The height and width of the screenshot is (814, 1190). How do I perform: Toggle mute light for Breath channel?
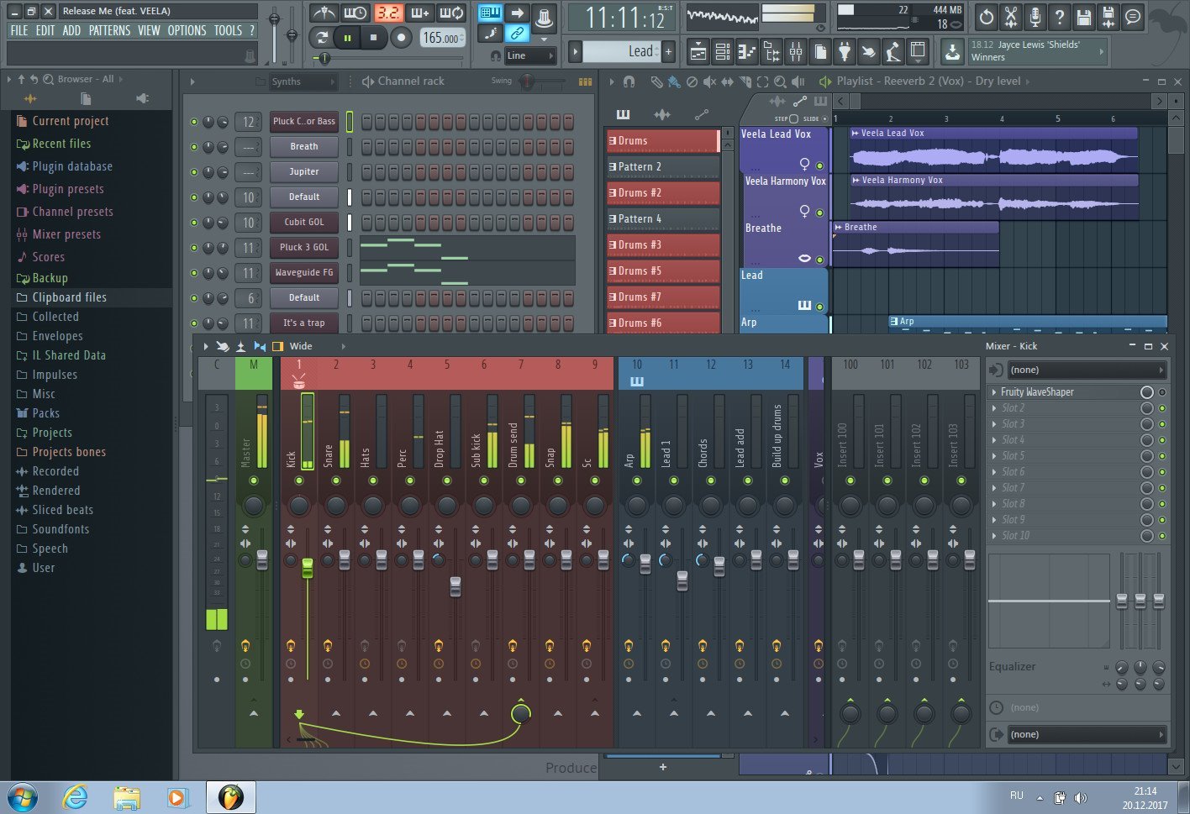(194, 147)
